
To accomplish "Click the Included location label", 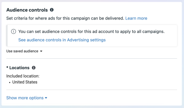I will pyautogui.click(x=23, y=76).
